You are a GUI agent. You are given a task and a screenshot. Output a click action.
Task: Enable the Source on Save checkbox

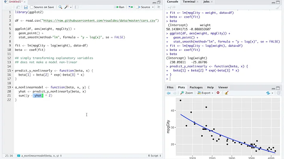(32, 7)
